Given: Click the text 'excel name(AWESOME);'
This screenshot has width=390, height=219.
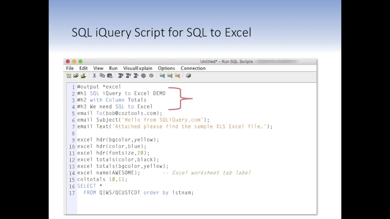Looking at the screenshot, I should [108, 173].
